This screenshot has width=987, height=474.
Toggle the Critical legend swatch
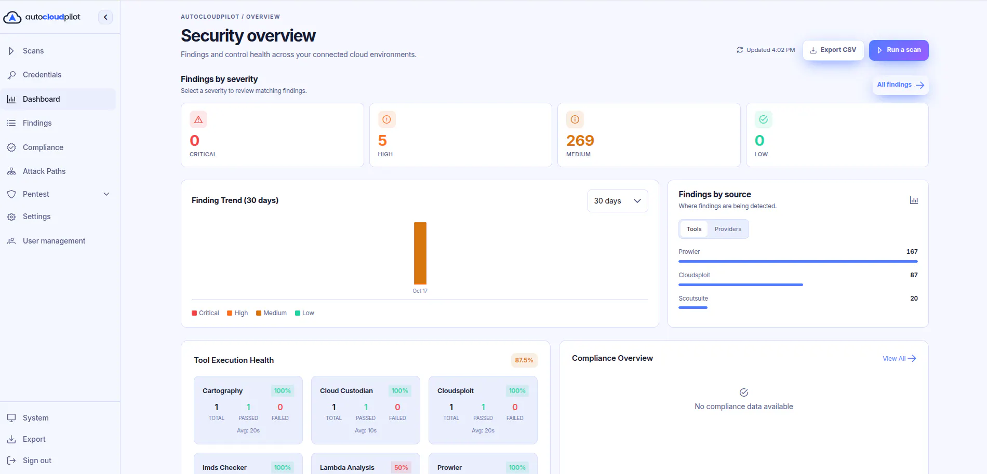click(194, 313)
